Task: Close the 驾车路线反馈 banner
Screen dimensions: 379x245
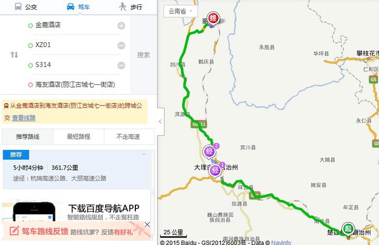Action: point(147,225)
